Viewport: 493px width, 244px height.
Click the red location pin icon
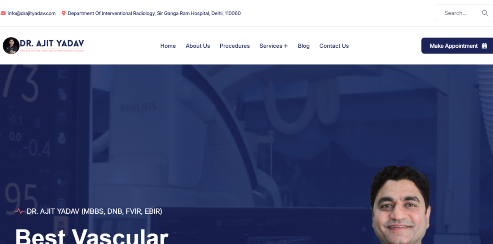point(64,13)
